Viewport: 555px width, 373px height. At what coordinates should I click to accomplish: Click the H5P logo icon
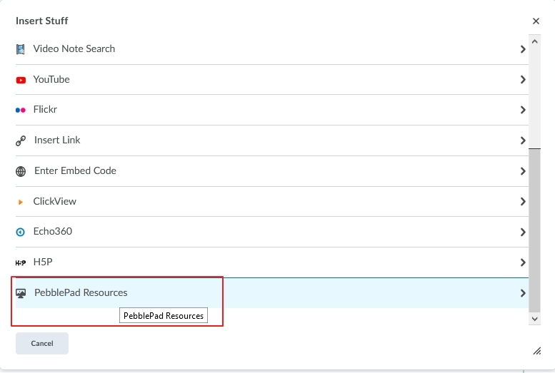point(21,262)
